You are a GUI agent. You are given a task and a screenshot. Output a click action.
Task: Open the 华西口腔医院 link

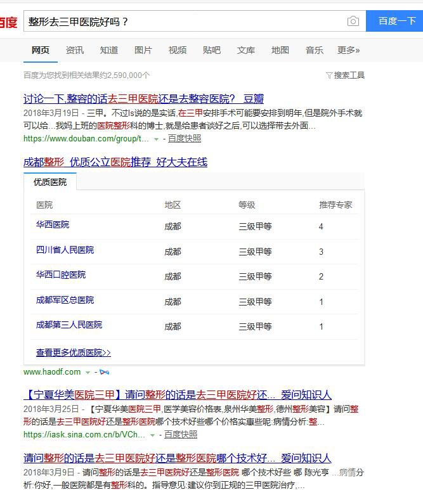pos(61,274)
